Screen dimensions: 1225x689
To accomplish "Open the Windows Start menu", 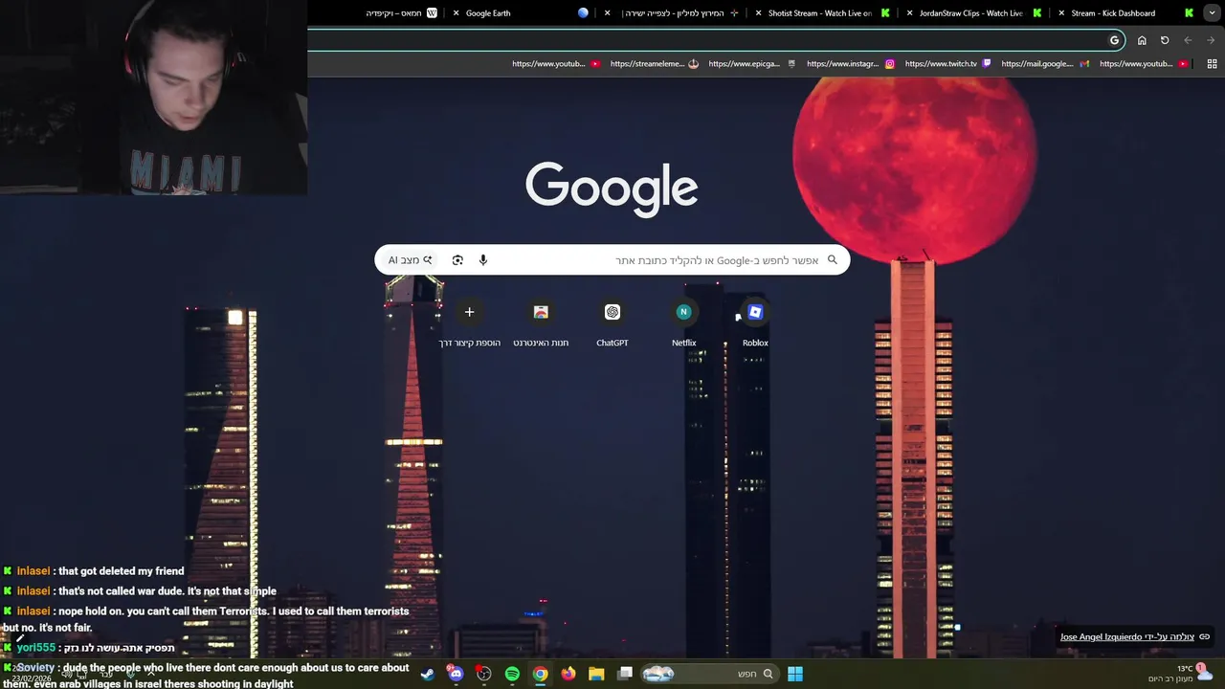I will 795,674.
